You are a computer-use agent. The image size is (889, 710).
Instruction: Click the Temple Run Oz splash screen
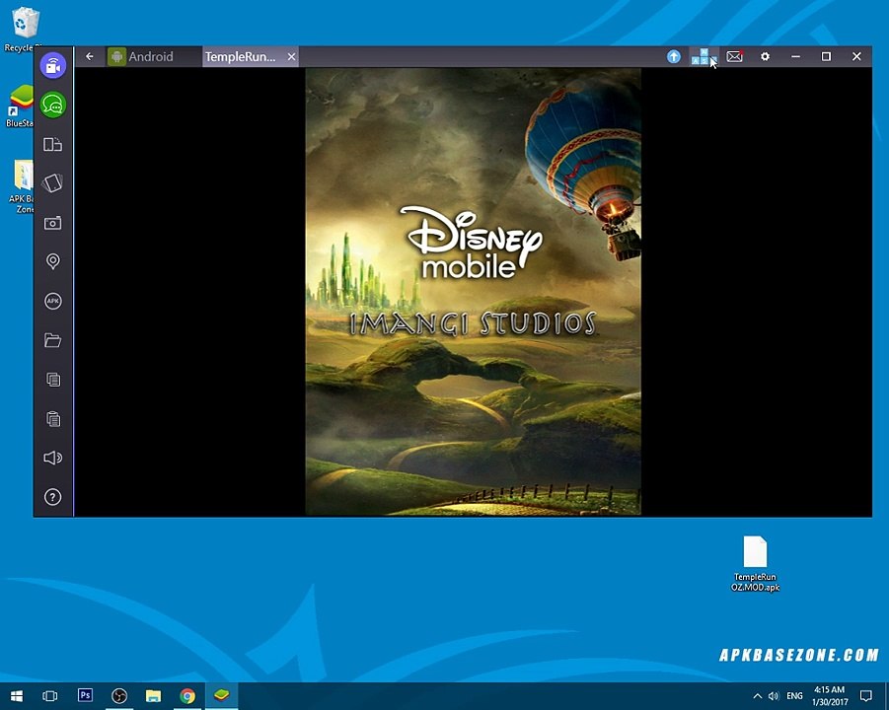[x=474, y=292]
